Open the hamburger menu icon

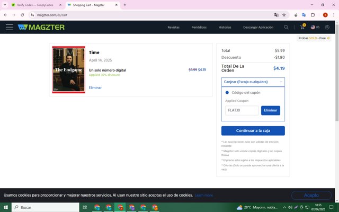tap(10, 27)
